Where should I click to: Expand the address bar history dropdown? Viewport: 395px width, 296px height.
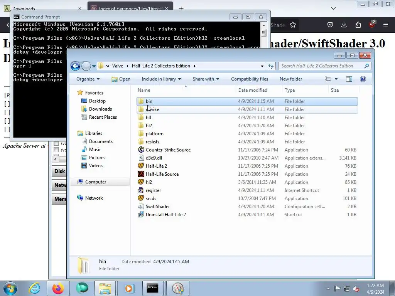[x=262, y=66]
